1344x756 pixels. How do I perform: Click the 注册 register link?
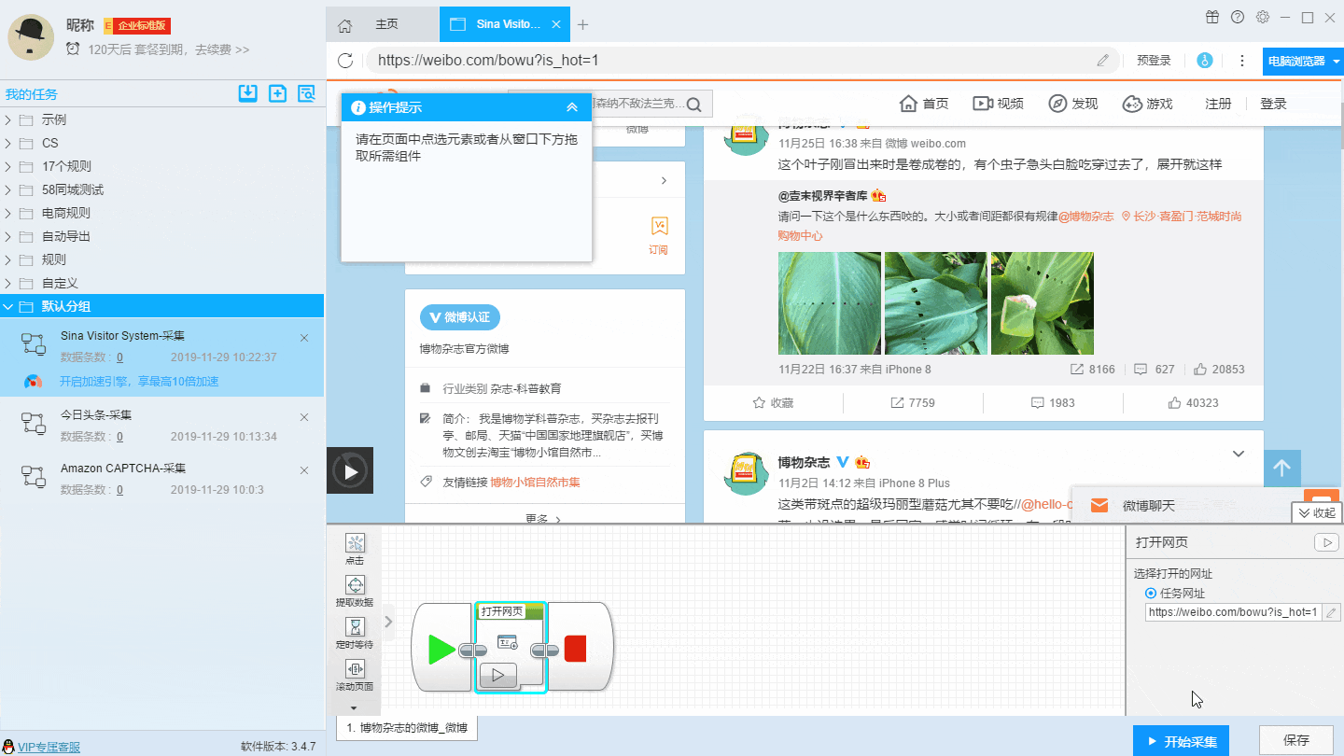pos(1218,104)
